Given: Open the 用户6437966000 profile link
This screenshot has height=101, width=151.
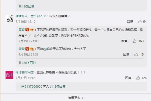Looking at the screenshot, I should pyautogui.click(x=31, y=86).
